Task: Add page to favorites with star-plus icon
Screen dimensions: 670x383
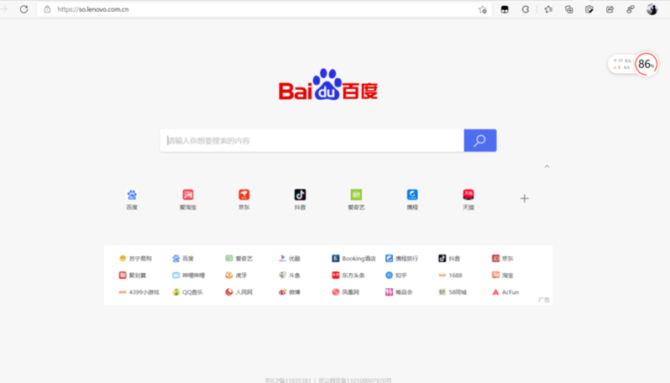Action: [x=482, y=9]
